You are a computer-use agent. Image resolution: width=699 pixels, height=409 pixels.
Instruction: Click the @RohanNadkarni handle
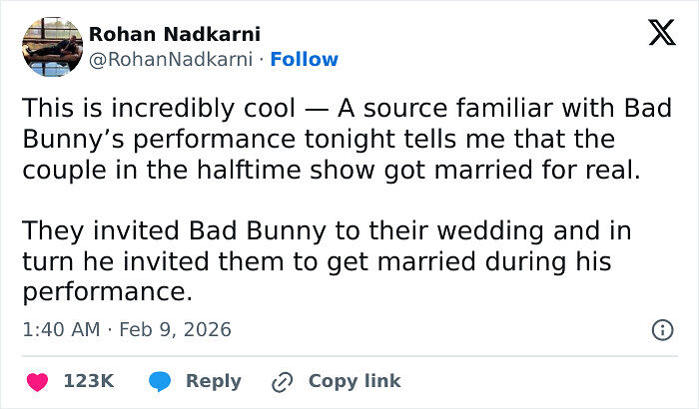coord(171,59)
